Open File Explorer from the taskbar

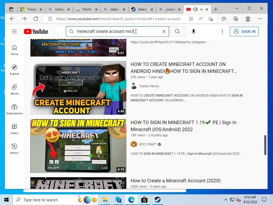coord(105,200)
